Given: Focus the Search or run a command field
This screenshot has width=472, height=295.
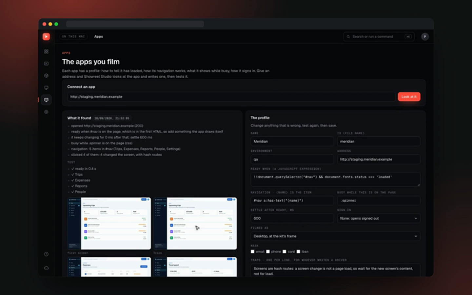Looking at the screenshot, I should 379,37.
